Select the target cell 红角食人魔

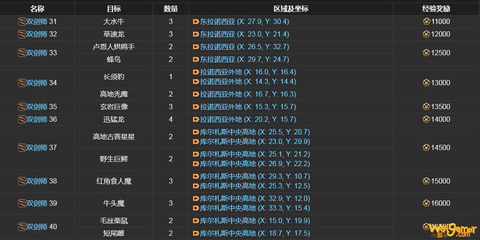(113, 181)
